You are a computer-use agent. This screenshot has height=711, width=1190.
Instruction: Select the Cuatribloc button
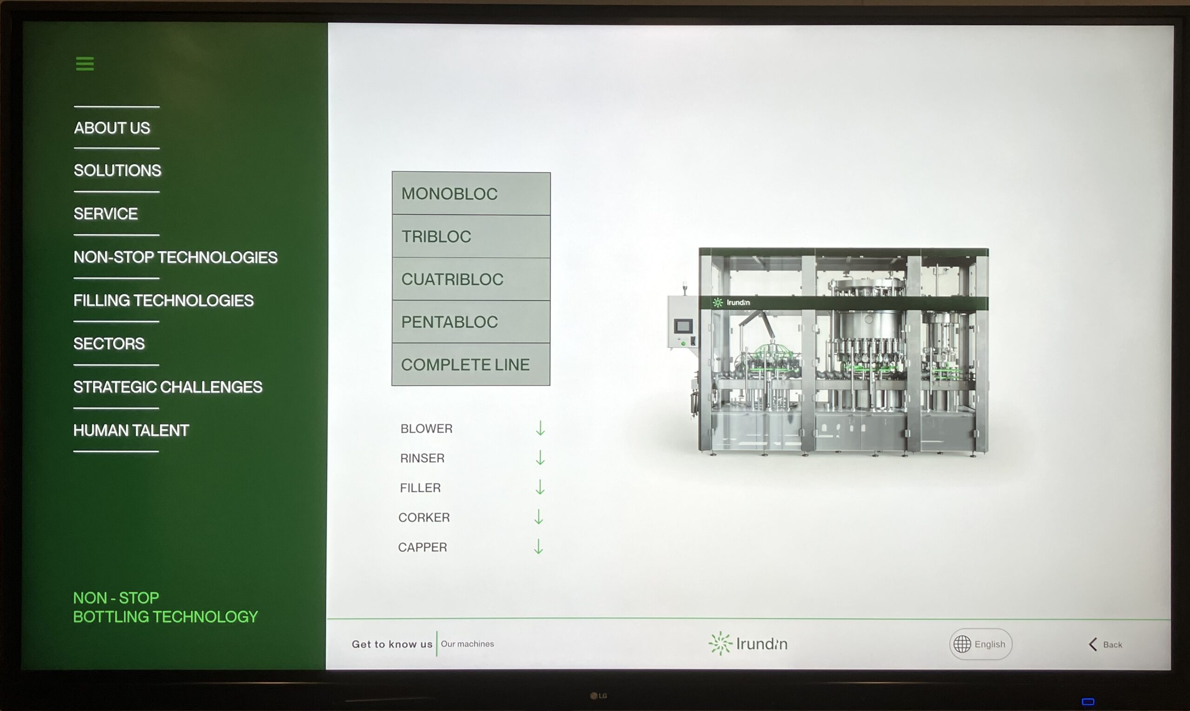[x=471, y=279]
